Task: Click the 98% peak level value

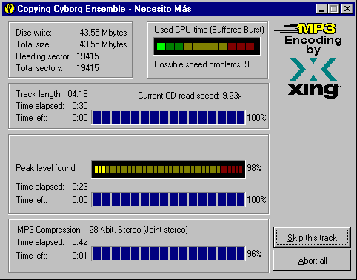Action: click(254, 168)
